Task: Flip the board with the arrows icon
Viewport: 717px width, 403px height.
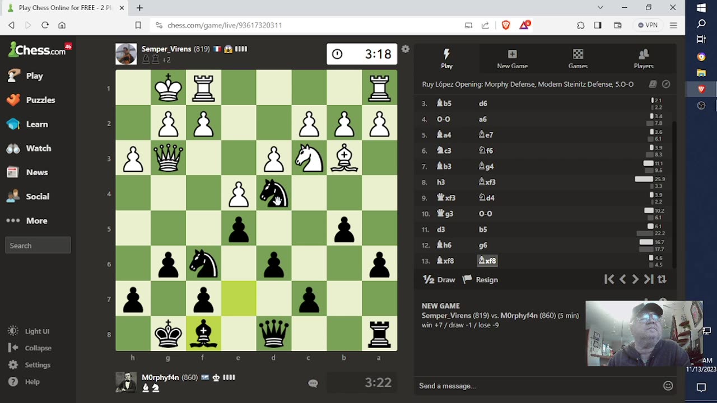Action: [662, 279]
